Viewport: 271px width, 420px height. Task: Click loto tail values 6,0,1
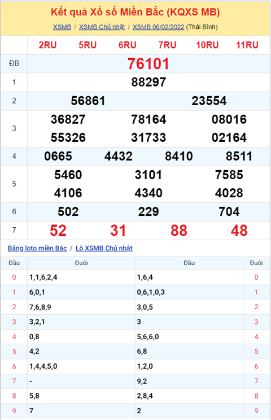[37, 292]
